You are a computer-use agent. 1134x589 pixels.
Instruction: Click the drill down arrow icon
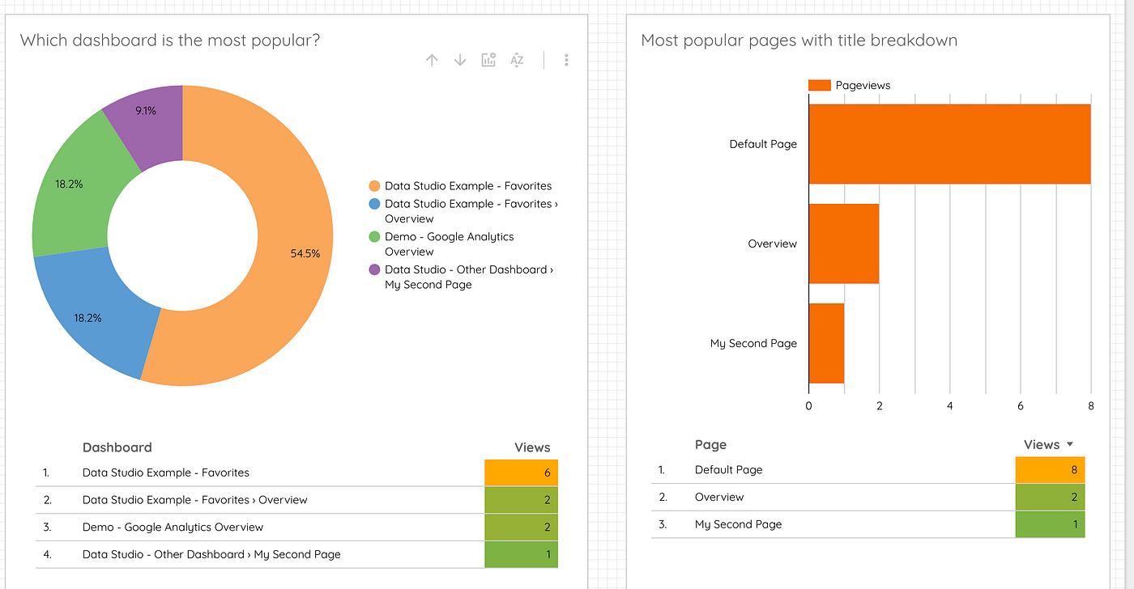[x=460, y=60]
